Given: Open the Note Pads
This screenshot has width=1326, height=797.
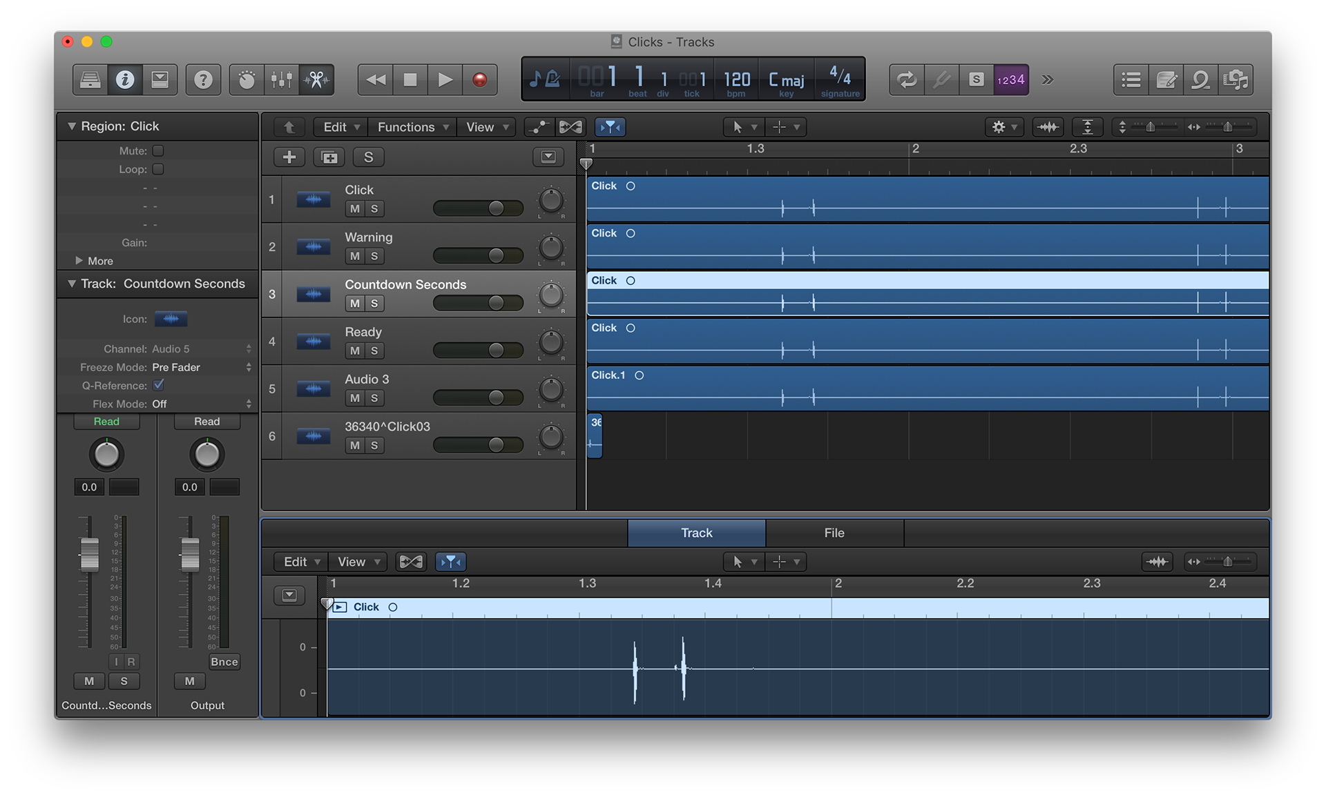Looking at the screenshot, I should click(x=1166, y=80).
